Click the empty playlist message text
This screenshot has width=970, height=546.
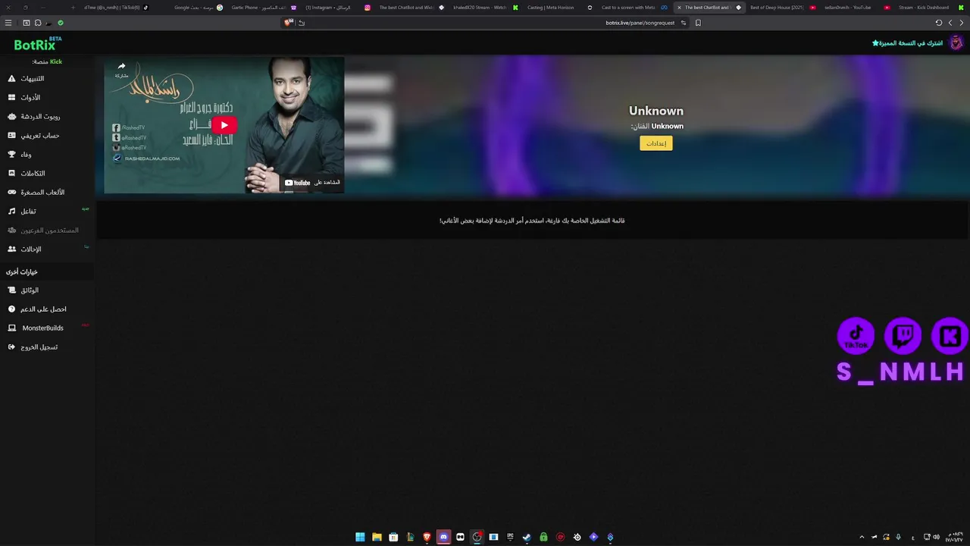pyautogui.click(x=532, y=221)
